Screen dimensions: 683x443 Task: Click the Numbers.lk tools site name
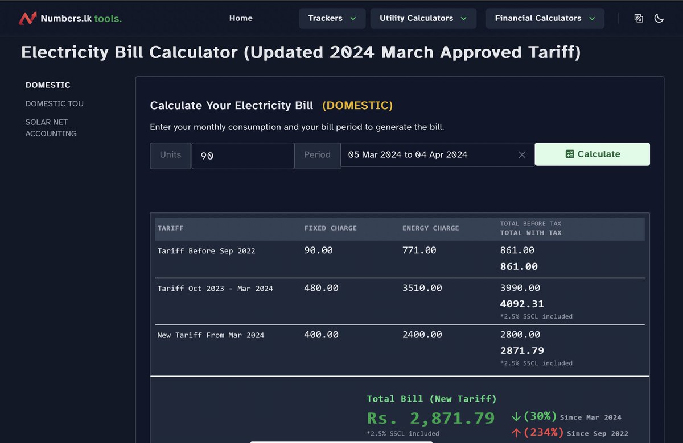pyautogui.click(x=81, y=18)
